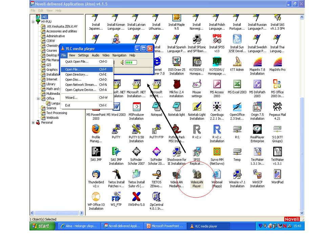Launch the PuTTY application icon
The image size is (325, 244).
coord(116,129)
